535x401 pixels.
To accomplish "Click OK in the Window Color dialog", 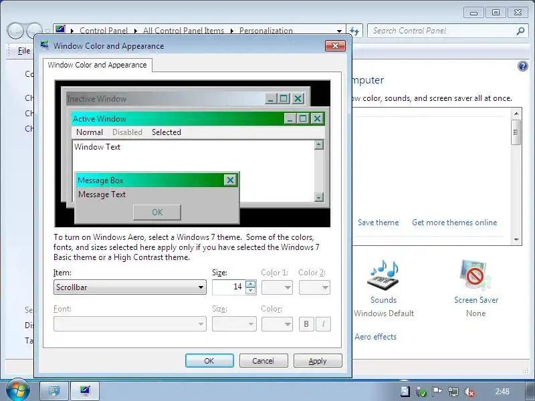I will [209, 361].
